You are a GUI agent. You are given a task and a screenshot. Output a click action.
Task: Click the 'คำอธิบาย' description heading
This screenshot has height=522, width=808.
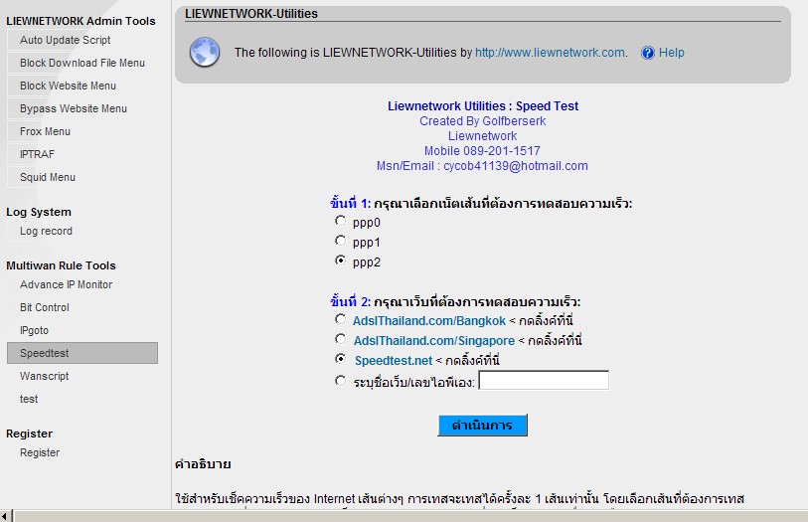pos(203,464)
